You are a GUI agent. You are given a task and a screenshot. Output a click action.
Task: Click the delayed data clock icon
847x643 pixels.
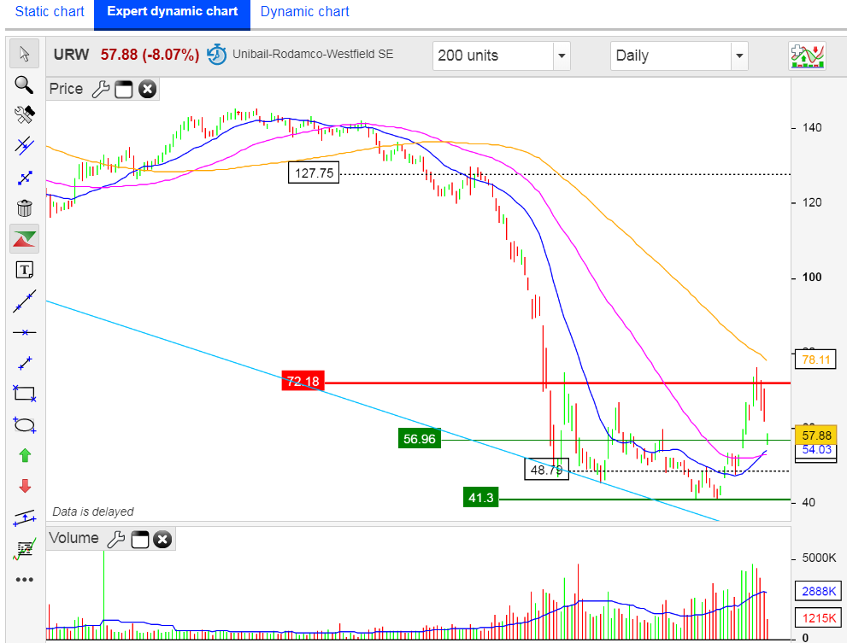(217, 55)
